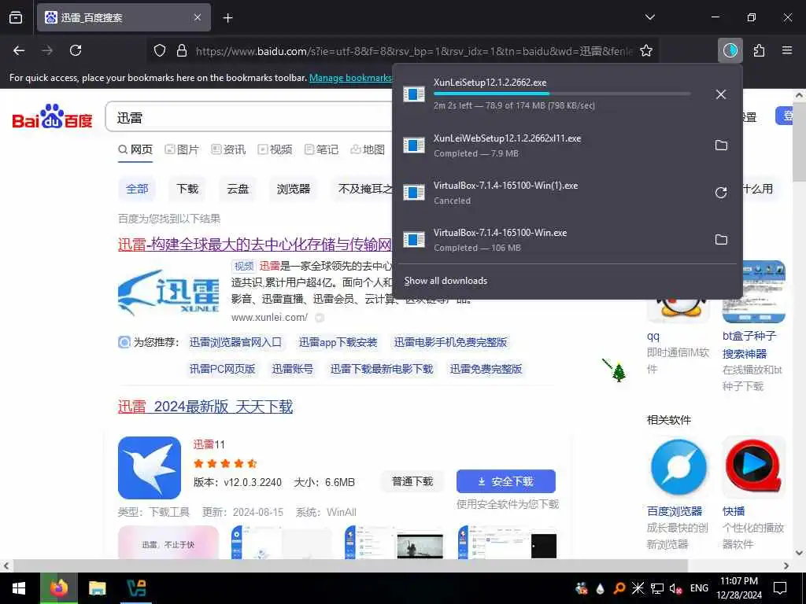Go back to the previous page
Screen dimensions: 806x604
click(x=19, y=50)
